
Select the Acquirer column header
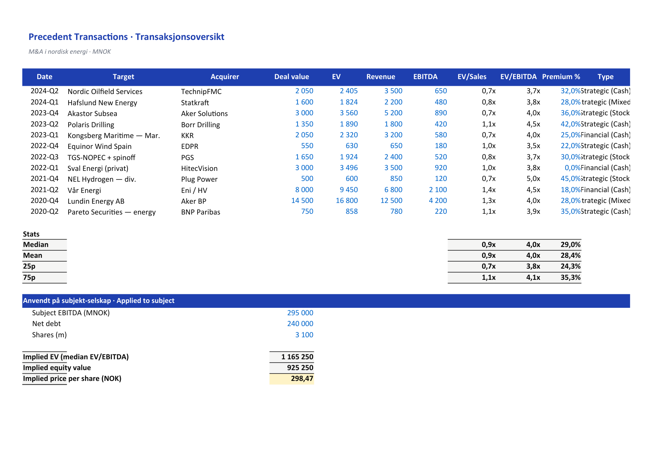click(225, 77)
